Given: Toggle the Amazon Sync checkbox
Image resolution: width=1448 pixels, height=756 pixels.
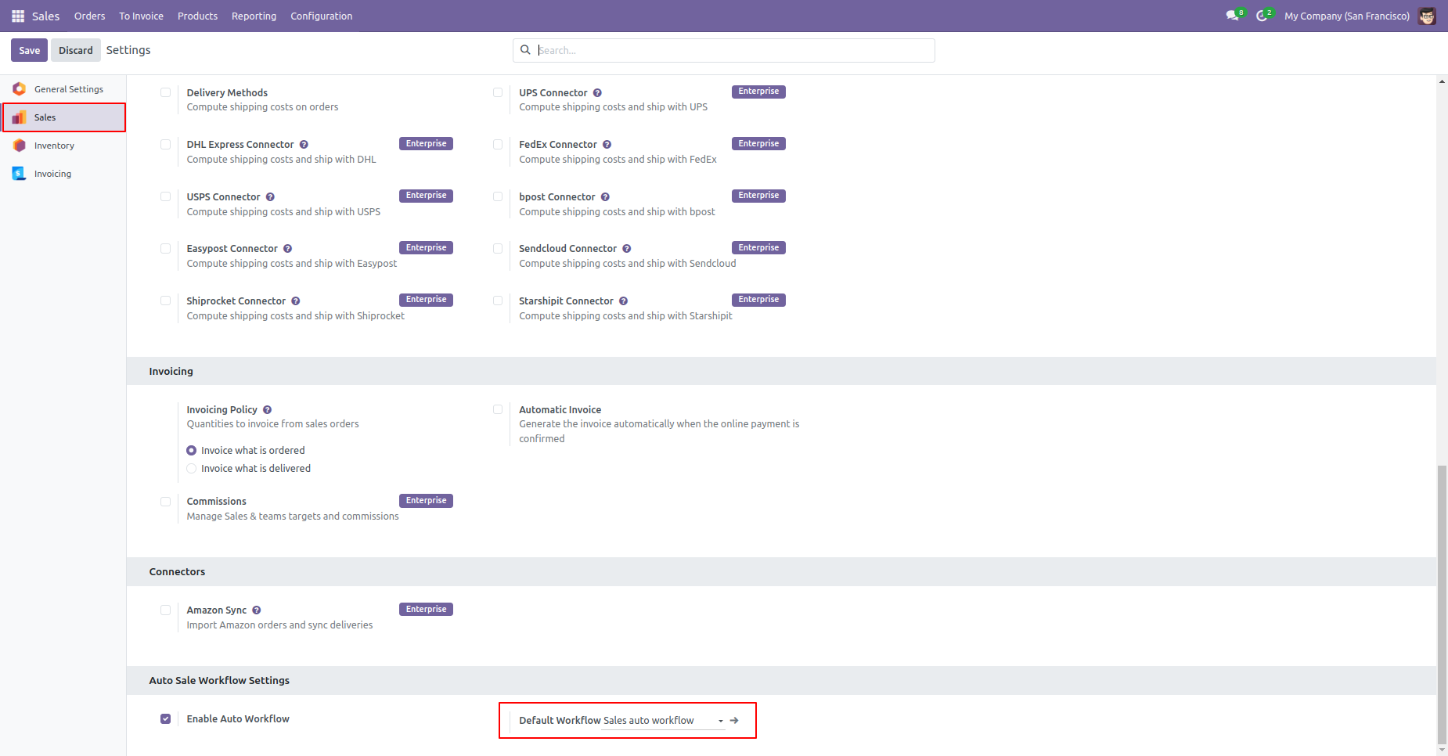Looking at the screenshot, I should (165, 610).
